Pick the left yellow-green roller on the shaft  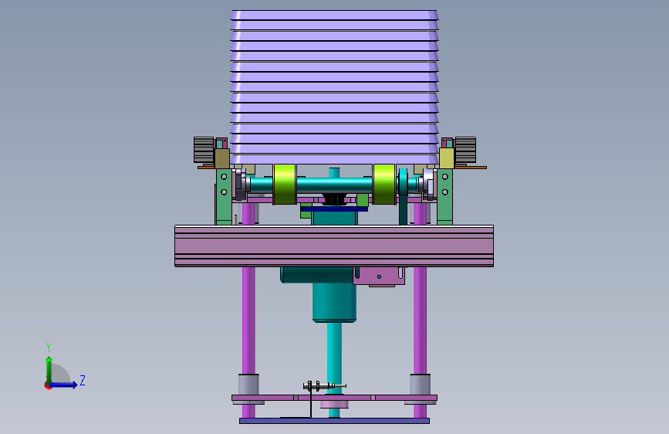coord(285,184)
